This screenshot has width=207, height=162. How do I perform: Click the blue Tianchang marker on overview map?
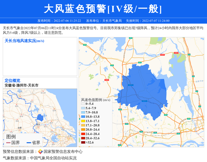(40, 118)
